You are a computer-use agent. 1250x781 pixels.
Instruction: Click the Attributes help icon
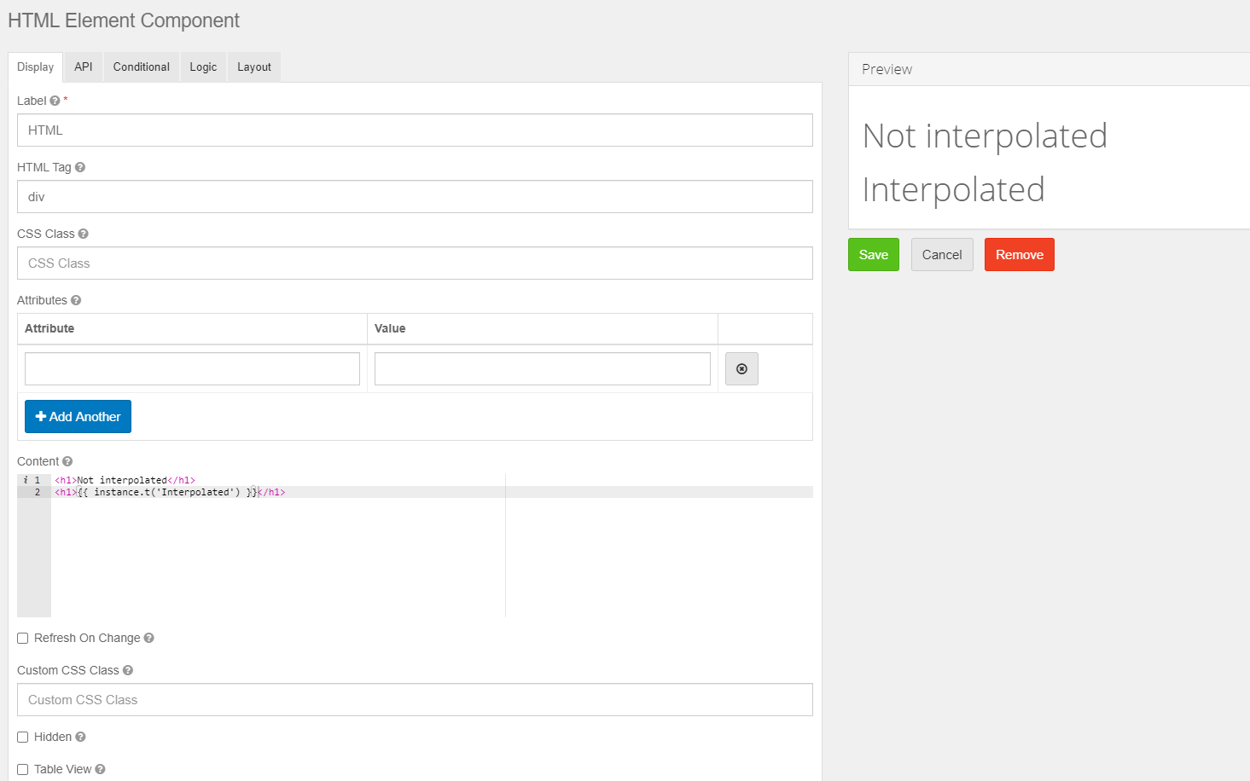(75, 299)
